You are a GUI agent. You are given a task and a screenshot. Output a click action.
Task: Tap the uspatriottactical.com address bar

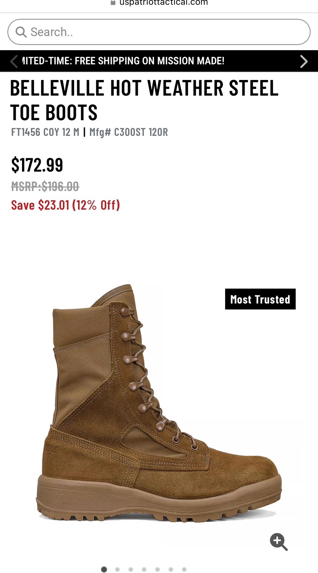point(159,3)
